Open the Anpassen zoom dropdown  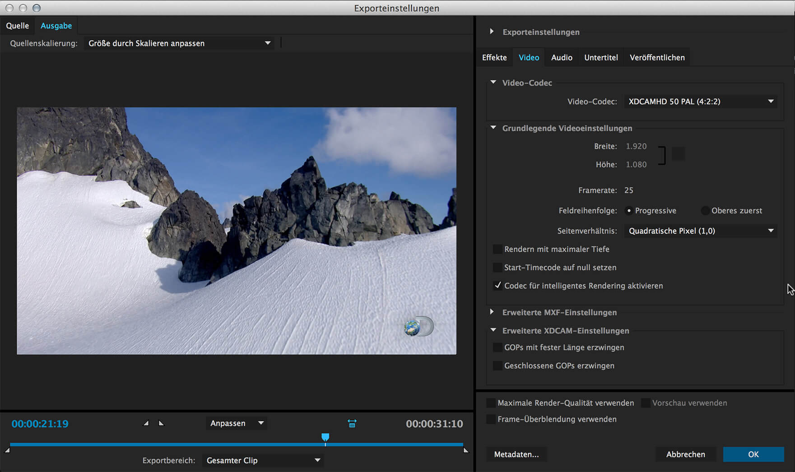pos(237,423)
